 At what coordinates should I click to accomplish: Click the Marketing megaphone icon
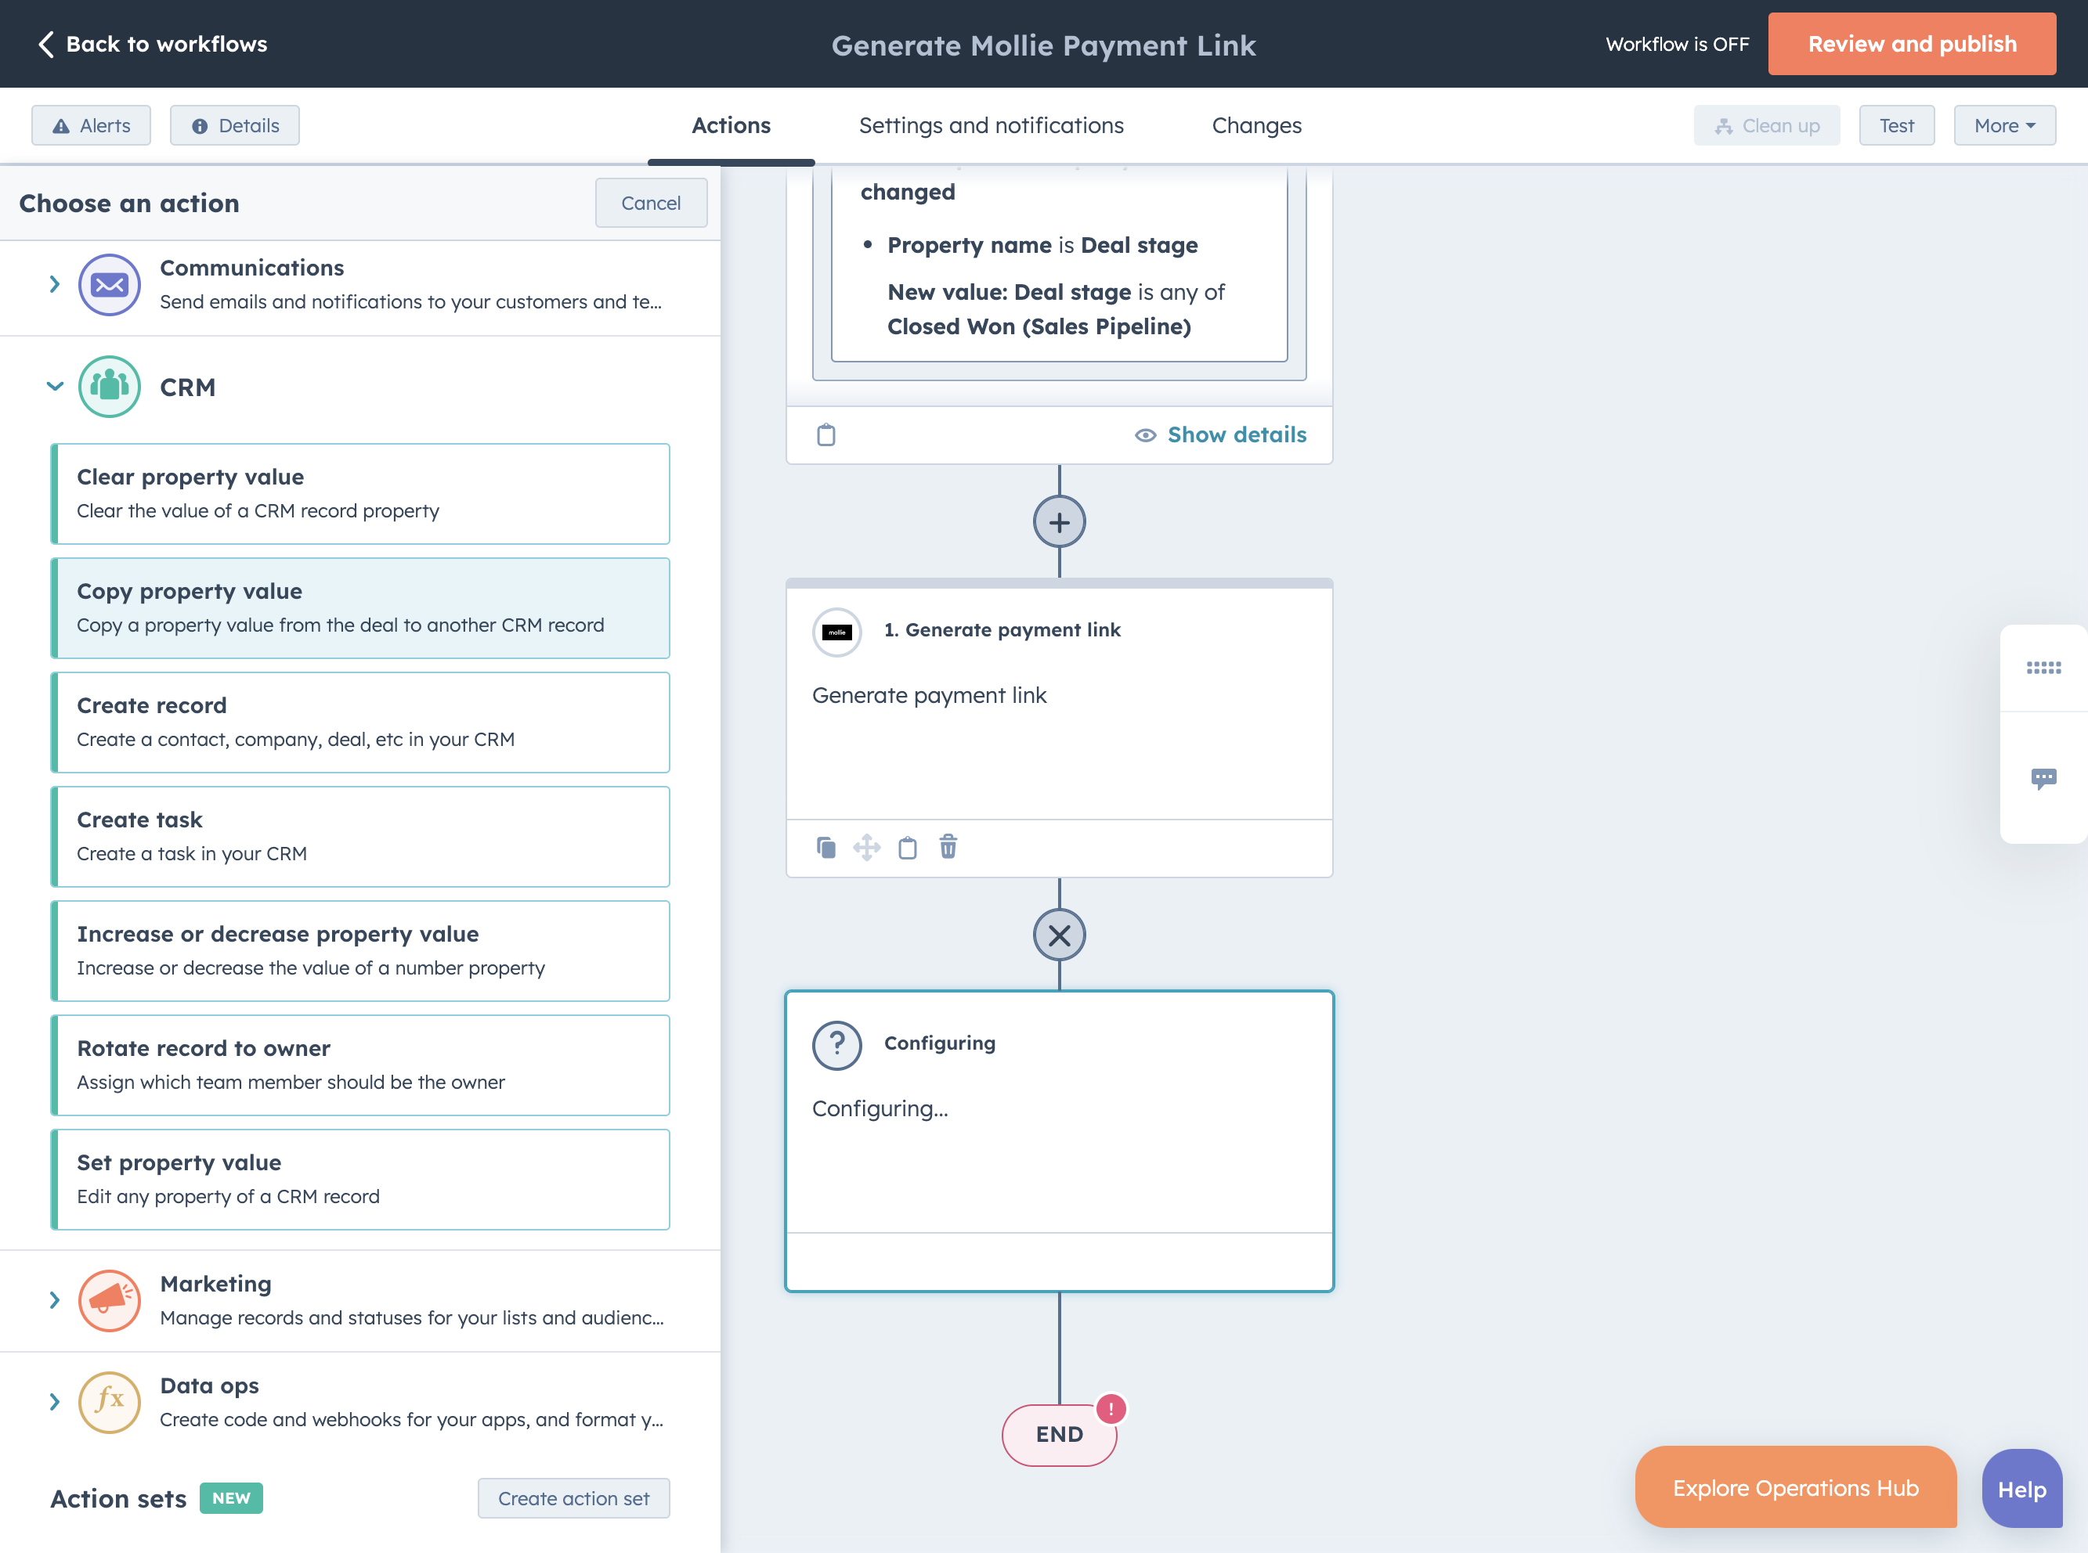coord(109,1301)
